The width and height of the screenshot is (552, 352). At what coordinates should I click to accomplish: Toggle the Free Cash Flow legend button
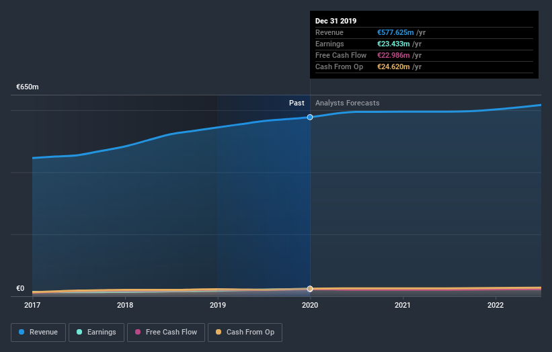pos(166,333)
